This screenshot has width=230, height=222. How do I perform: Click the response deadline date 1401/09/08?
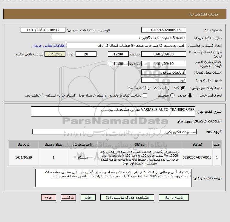(164, 54)
